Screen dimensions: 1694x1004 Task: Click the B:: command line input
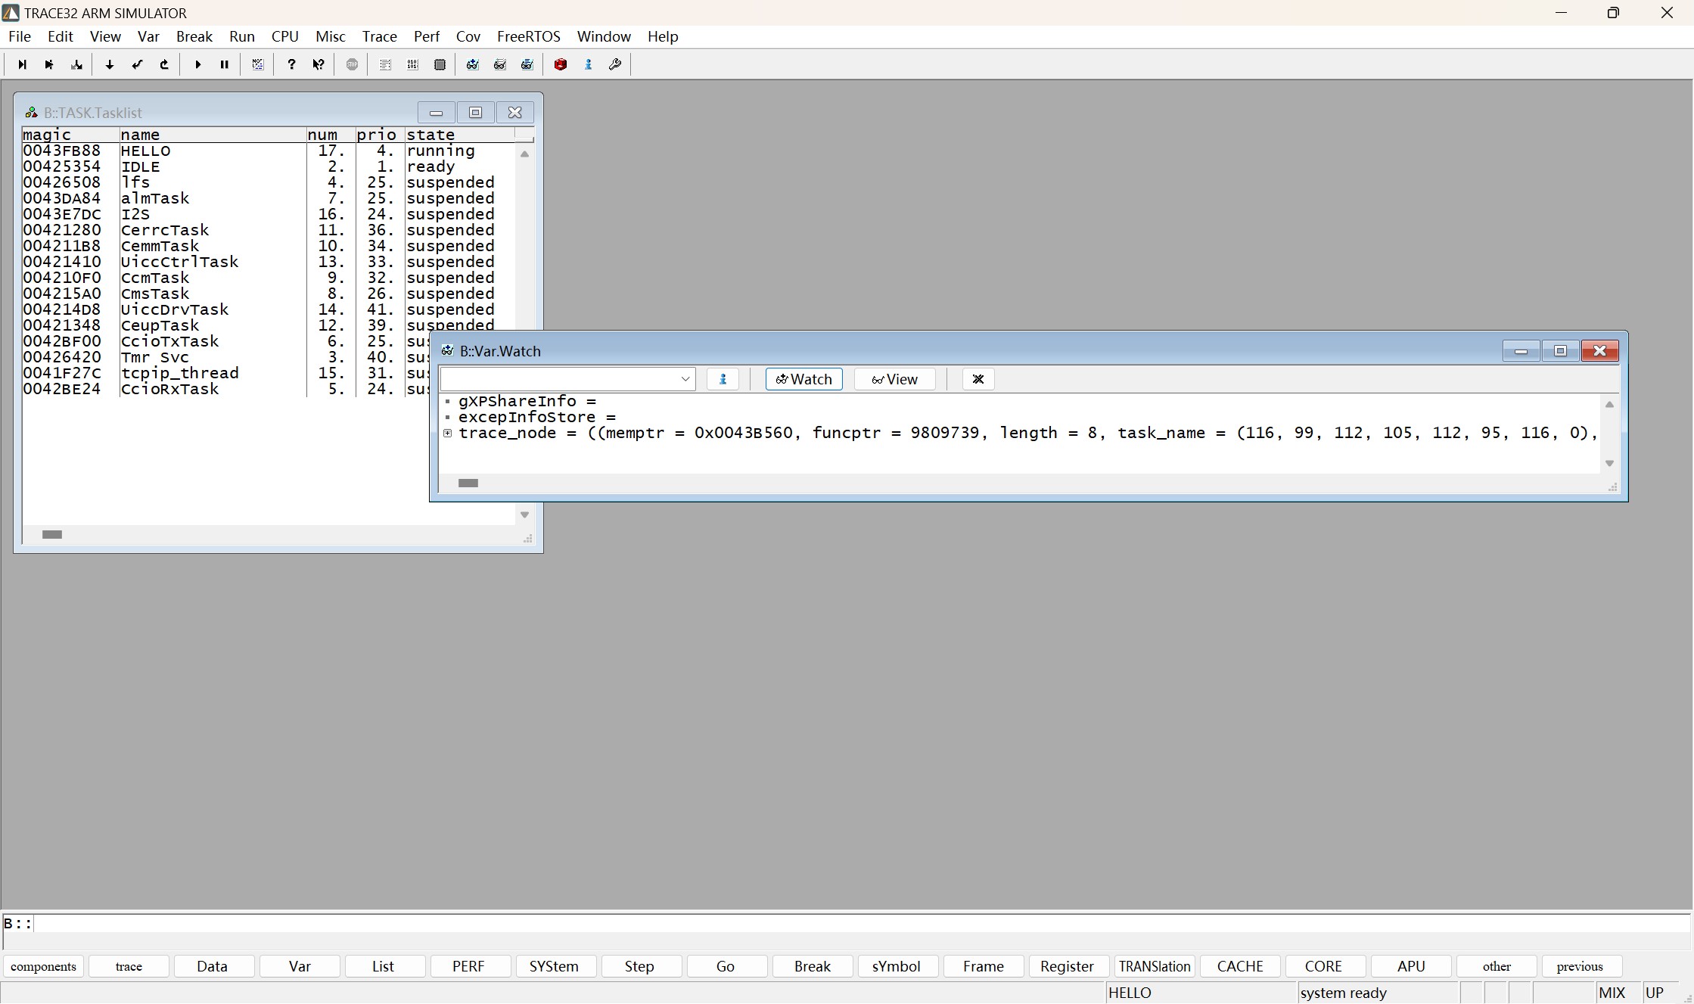coord(861,924)
